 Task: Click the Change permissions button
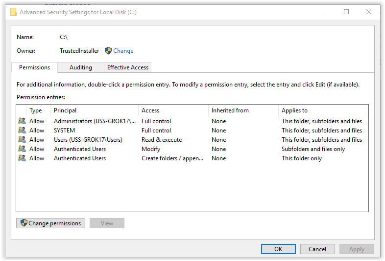[50, 223]
